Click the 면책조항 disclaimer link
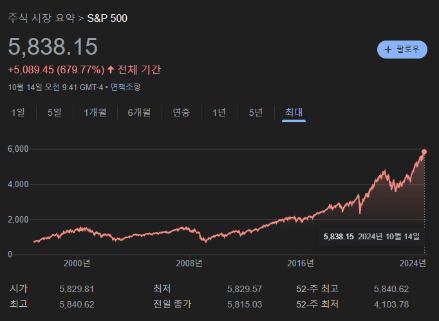The width and height of the screenshot is (439, 321). pos(126,87)
